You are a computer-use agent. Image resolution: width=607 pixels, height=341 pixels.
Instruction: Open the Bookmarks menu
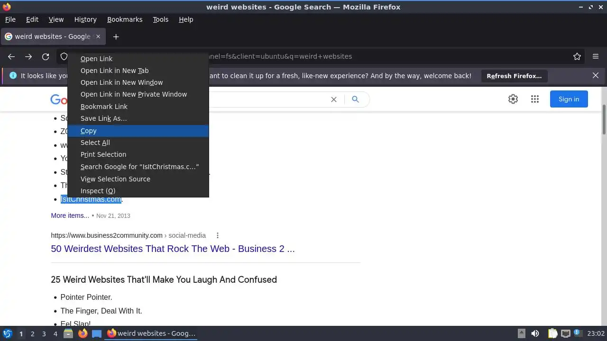pos(125,19)
